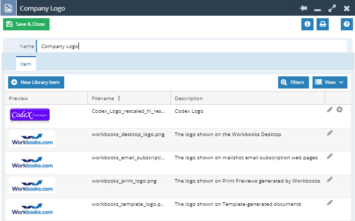Click the 'Codex Logo' description cell
Image resolution: width=355 pixels, height=221 pixels.
[189, 111]
